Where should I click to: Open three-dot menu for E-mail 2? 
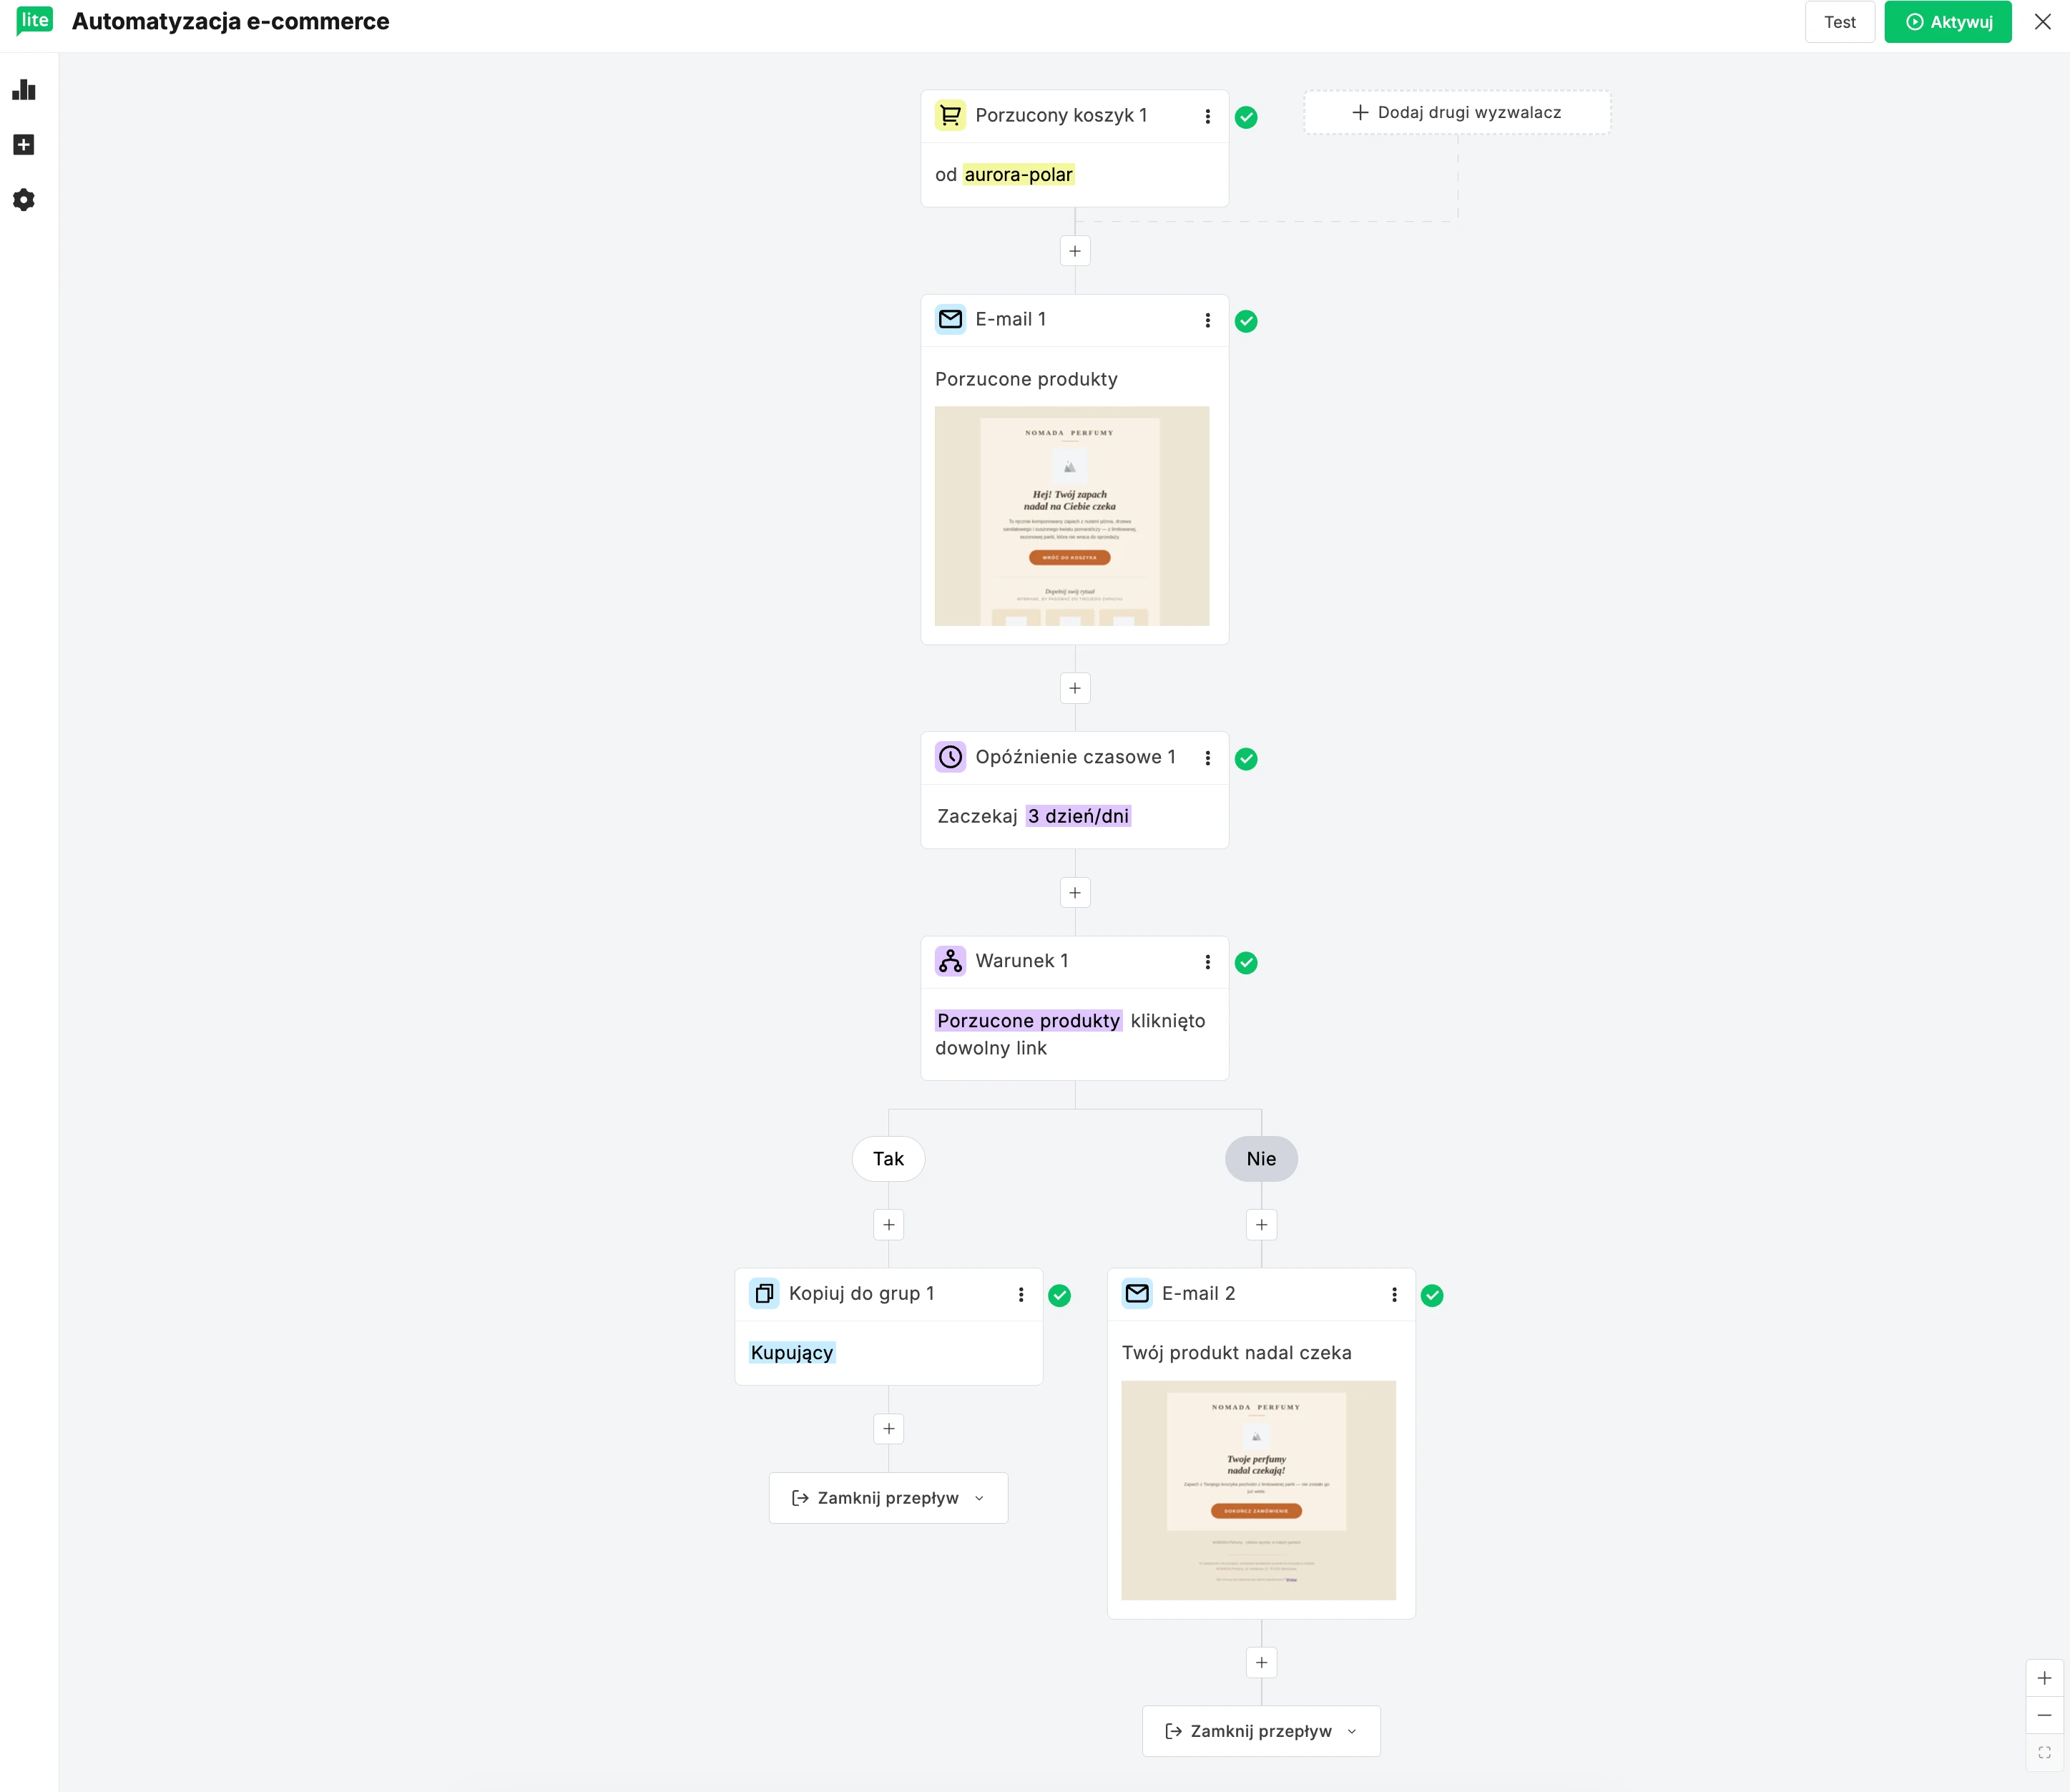pos(1394,1295)
